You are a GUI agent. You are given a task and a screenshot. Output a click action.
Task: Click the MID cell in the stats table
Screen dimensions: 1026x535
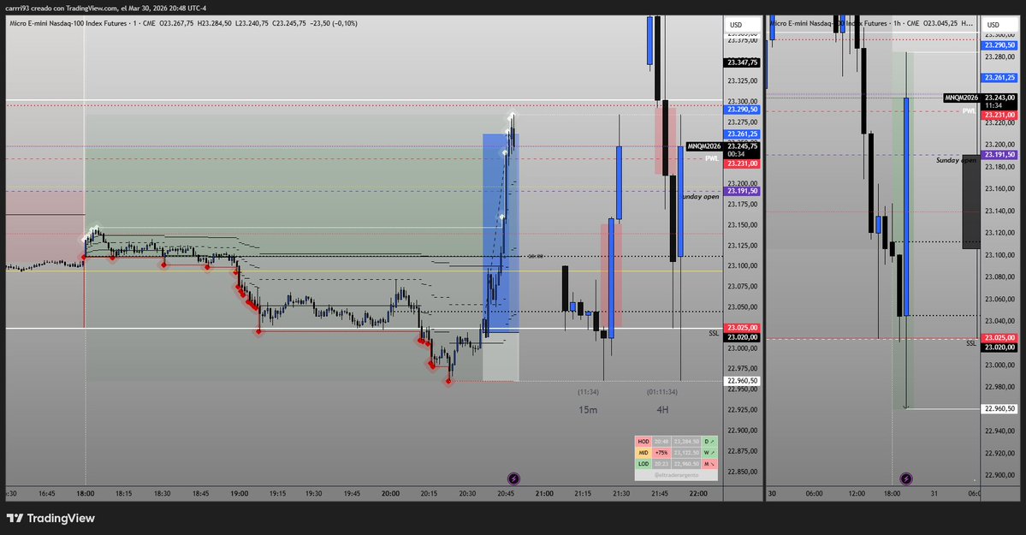coord(643,453)
